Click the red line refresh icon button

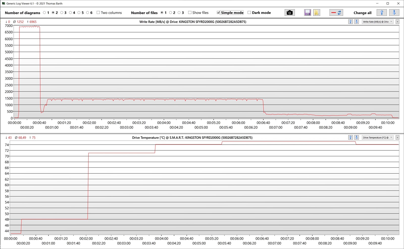click(x=336, y=13)
